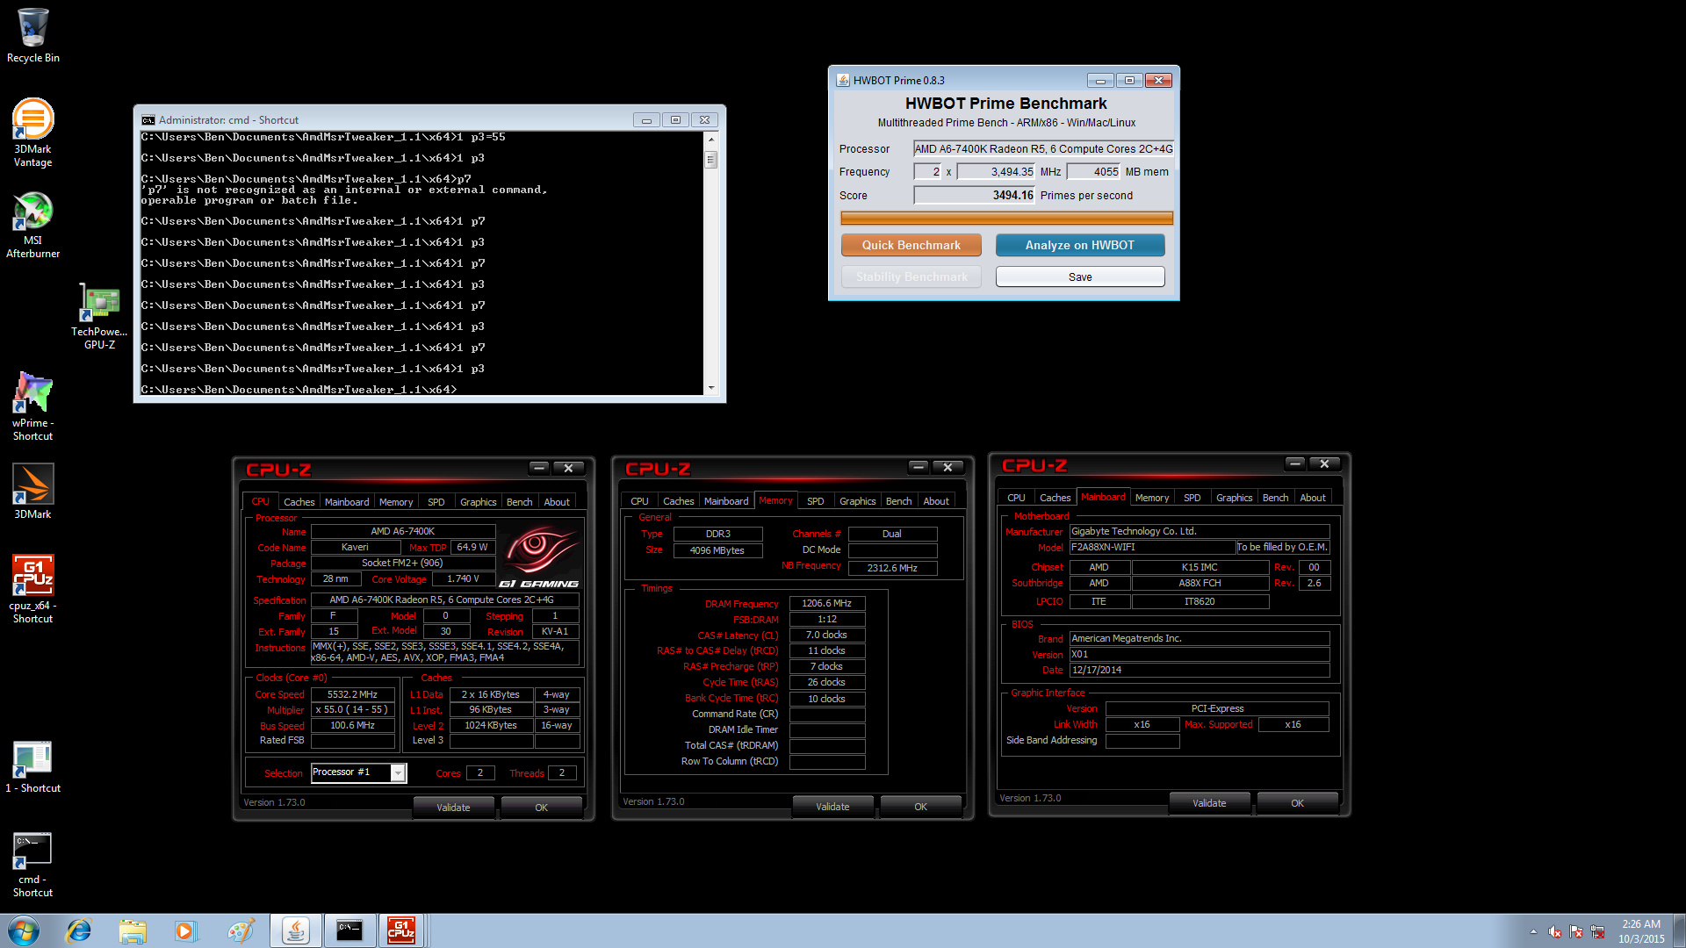The width and height of the screenshot is (1686, 948).
Task: Open Memory tab in right CPU-Z window
Action: coord(1151,498)
